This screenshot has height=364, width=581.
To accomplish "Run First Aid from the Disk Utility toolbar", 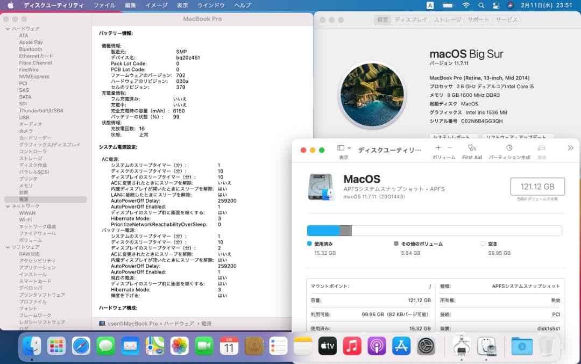I will click(x=472, y=149).
